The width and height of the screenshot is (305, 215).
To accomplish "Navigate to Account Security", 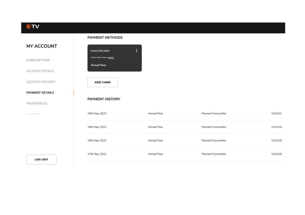I will [x=41, y=82].
